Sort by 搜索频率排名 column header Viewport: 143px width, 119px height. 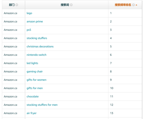(123, 5)
